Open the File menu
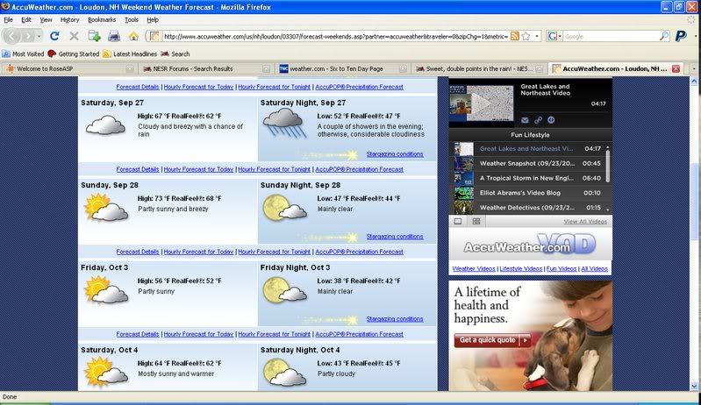Image resolution: width=701 pixels, height=405 pixels. point(8,19)
